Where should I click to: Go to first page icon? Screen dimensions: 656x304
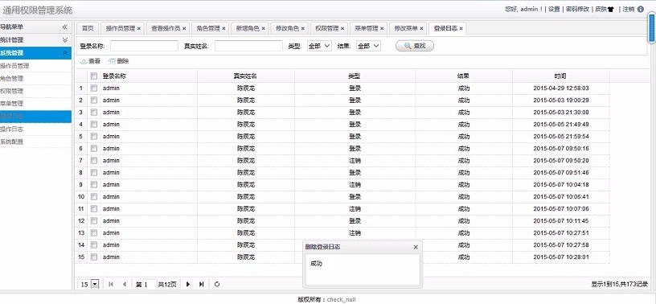[111, 285]
